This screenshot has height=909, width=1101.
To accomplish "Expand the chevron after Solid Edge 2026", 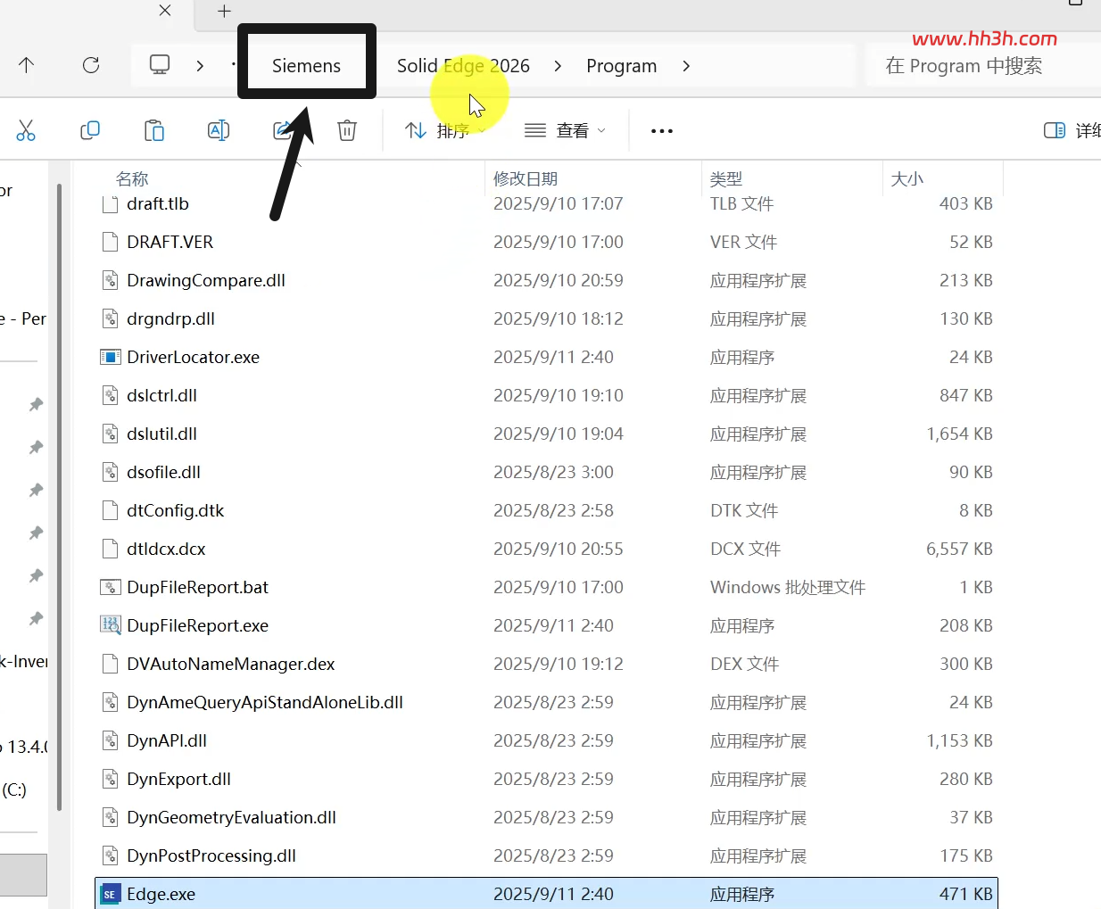I will pyautogui.click(x=558, y=66).
